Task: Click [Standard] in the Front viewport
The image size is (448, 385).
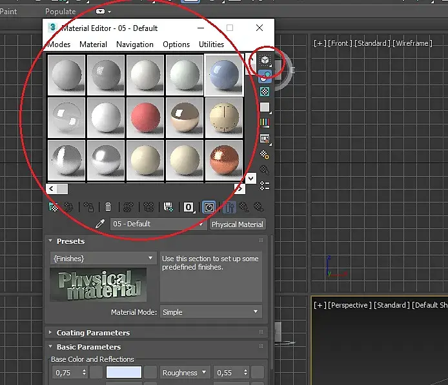Action: click(x=372, y=43)
